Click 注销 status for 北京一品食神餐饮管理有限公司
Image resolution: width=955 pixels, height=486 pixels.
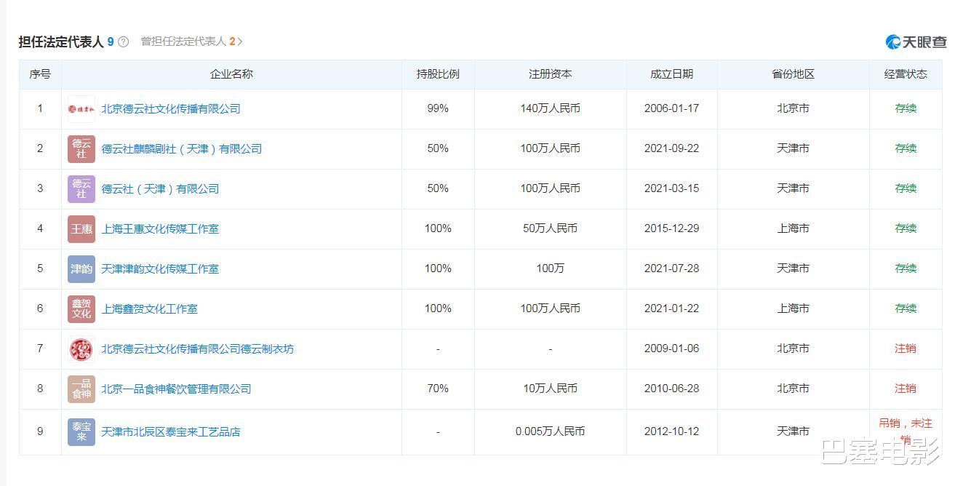[906, 389]
